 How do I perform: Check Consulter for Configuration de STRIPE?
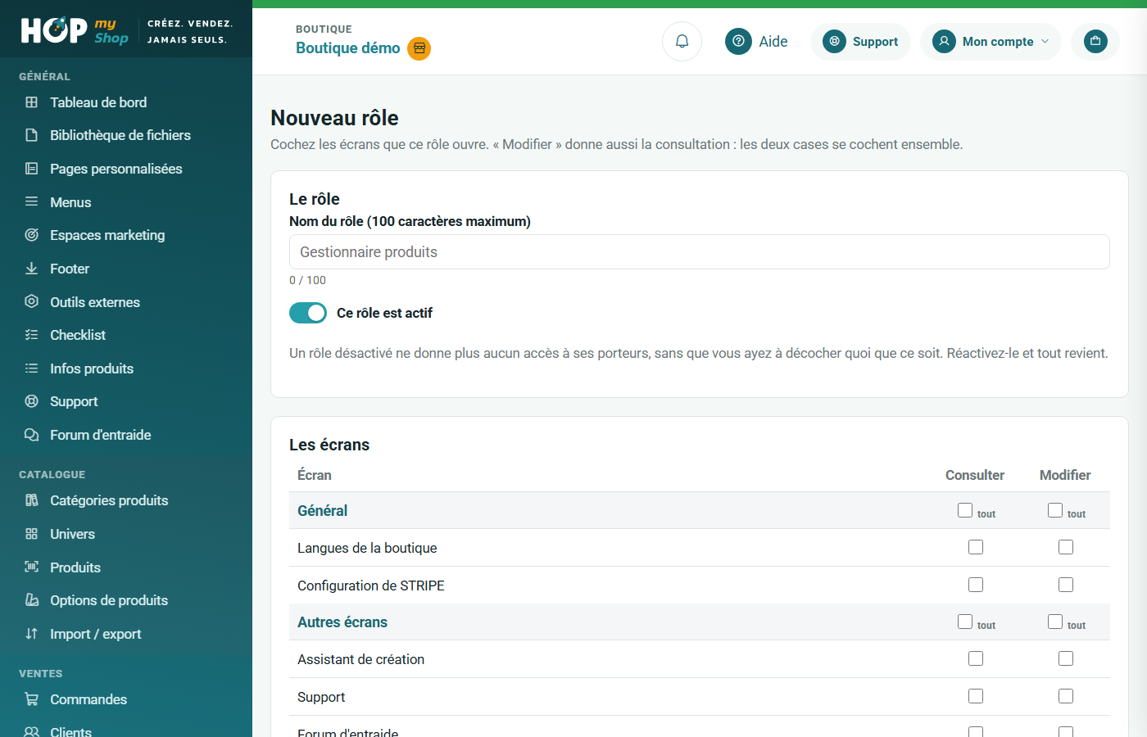(976, 585)
